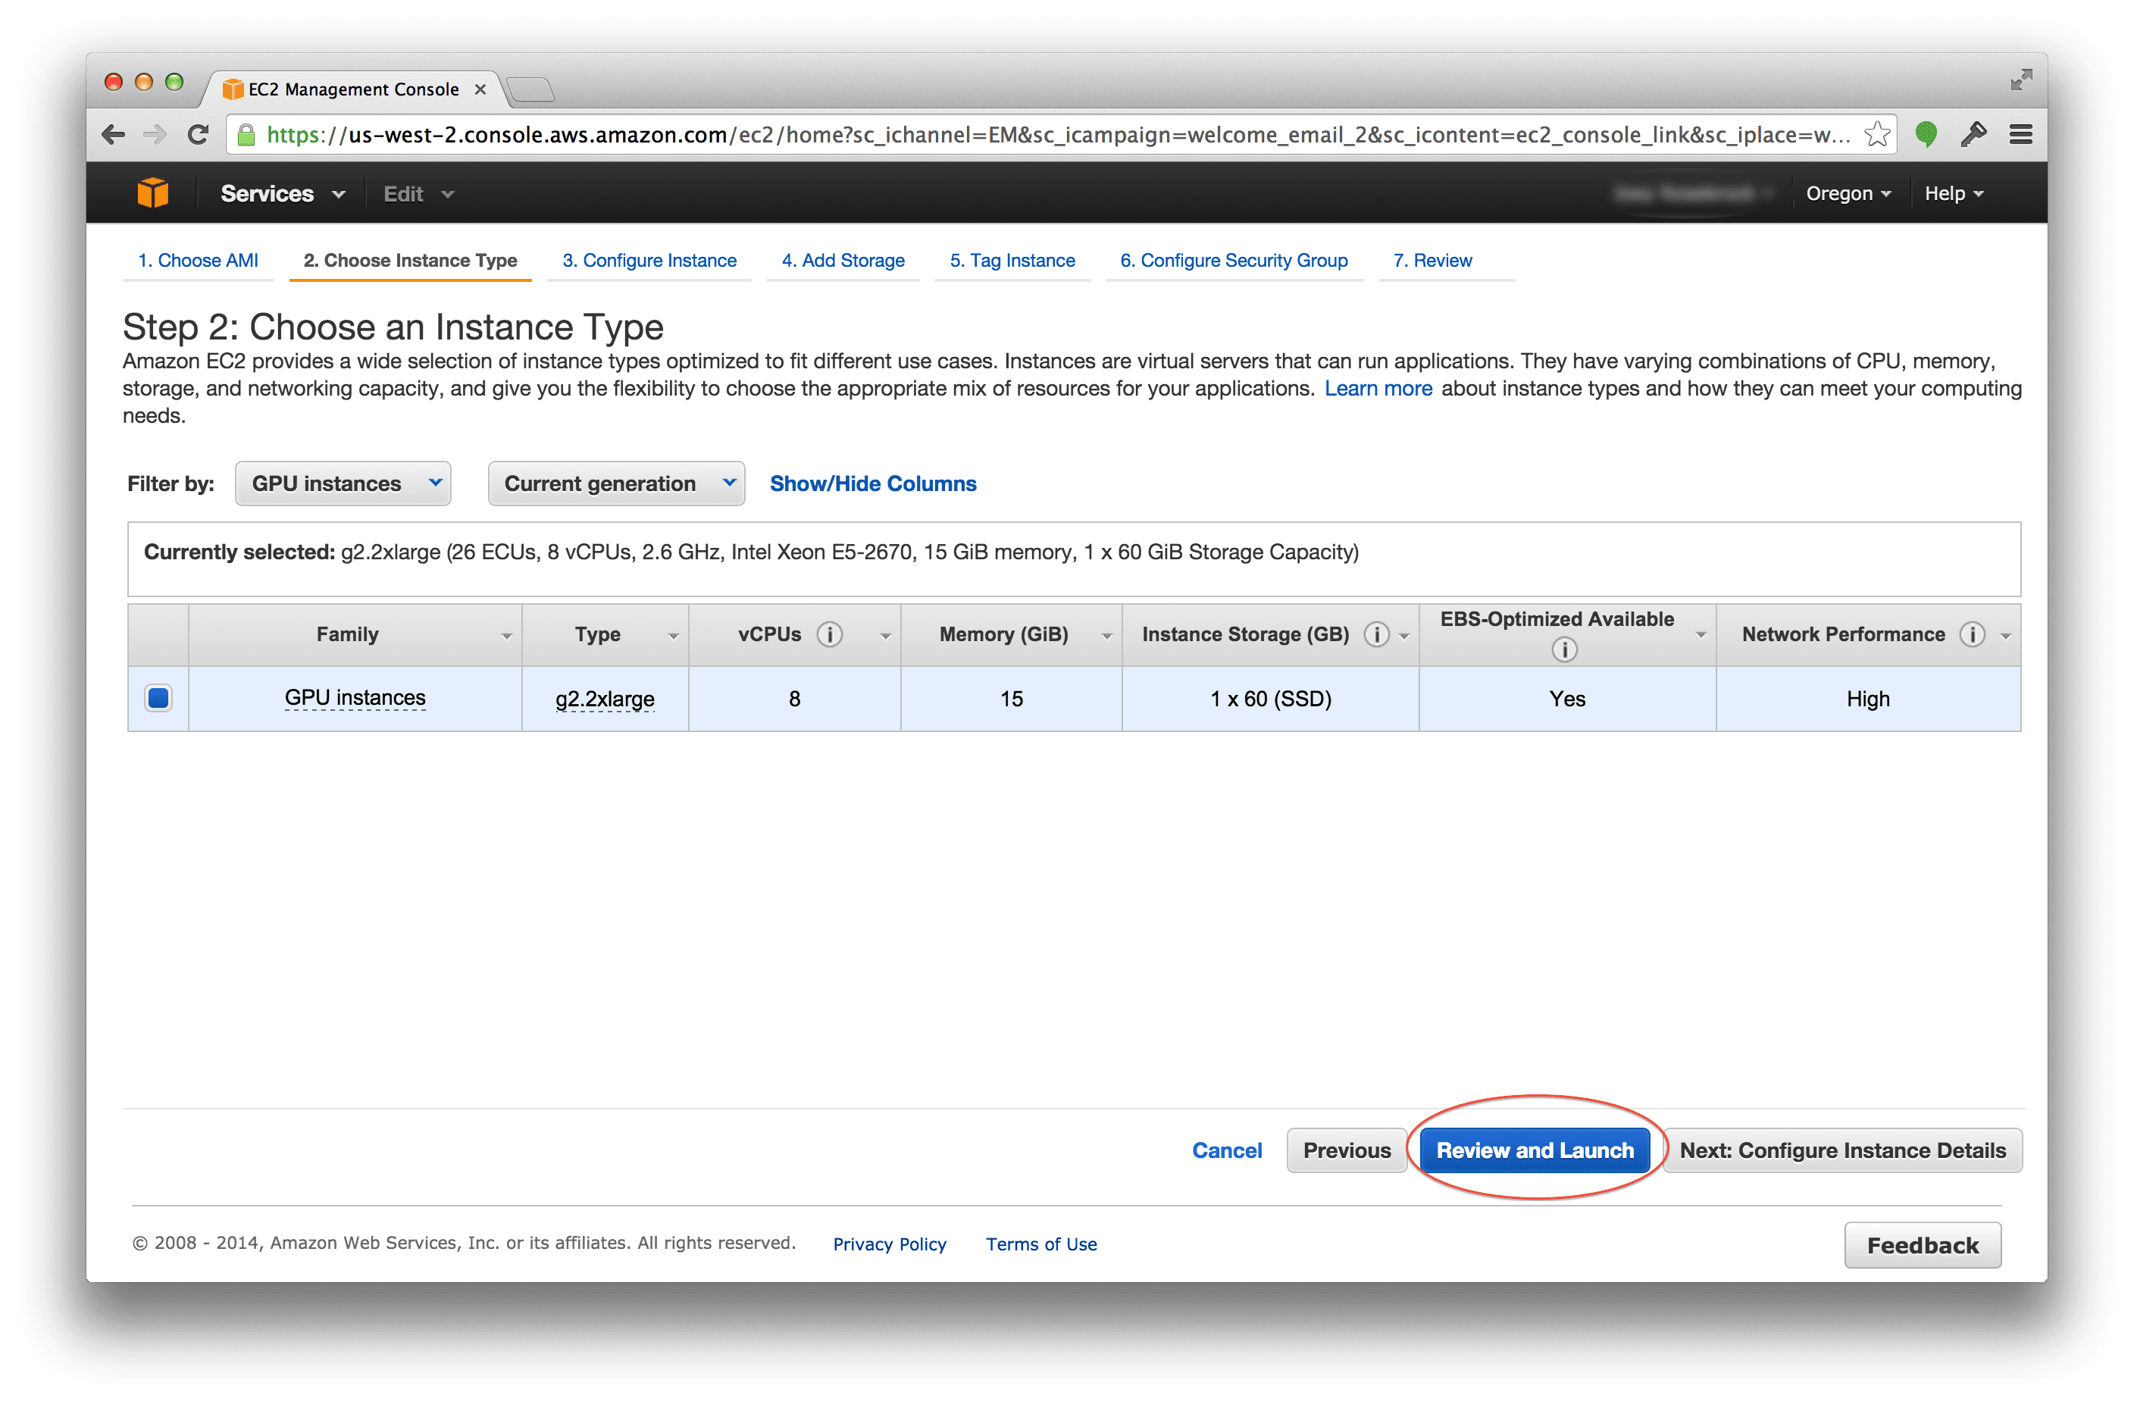
Task: Go to 7. Review step
Action: click(1432, 261)
